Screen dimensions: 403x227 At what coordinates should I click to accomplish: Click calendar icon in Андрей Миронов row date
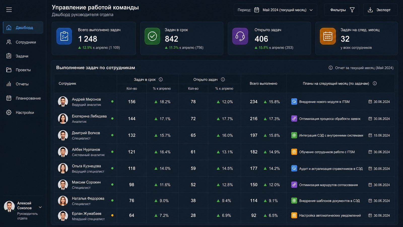(370, 102)
